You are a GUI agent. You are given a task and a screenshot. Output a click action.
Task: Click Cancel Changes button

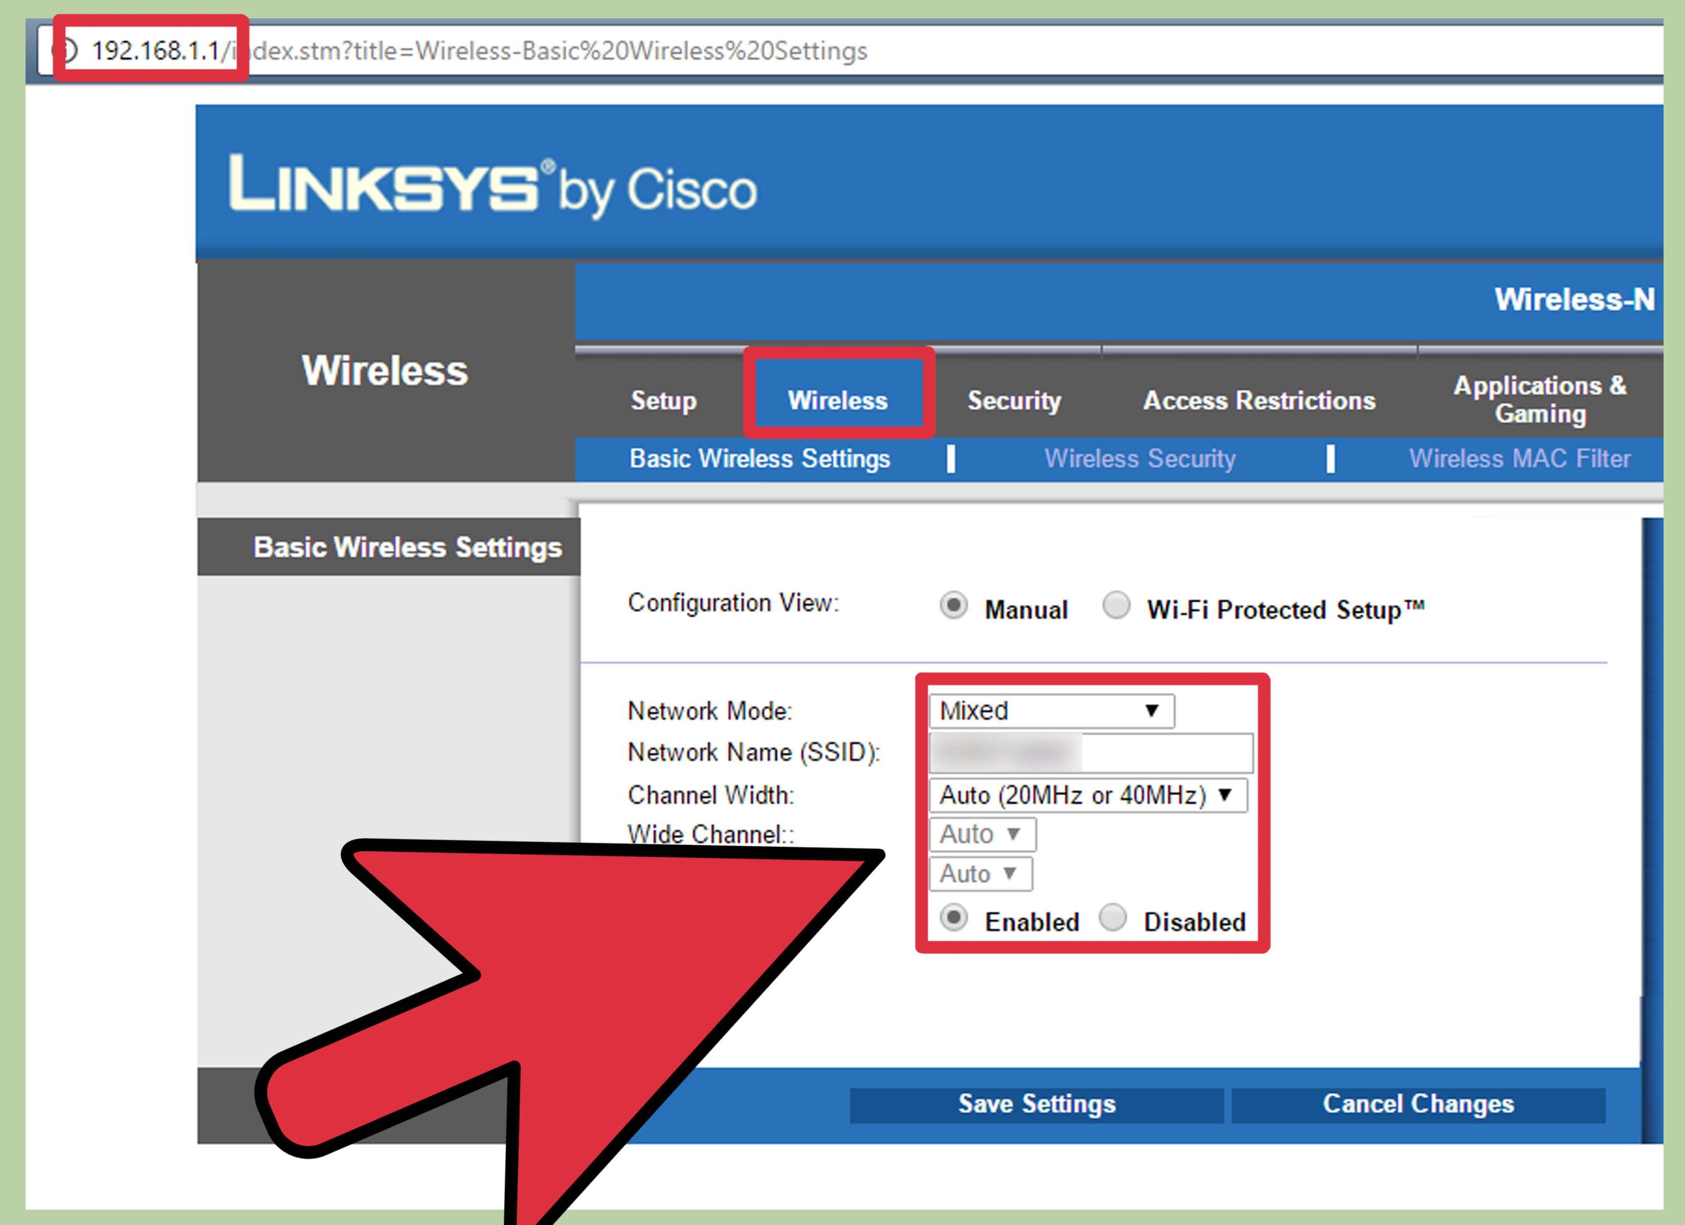[x=1417, y=1105]
